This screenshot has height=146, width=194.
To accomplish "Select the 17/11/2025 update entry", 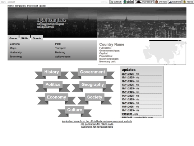I will click(x=142, y=85).
